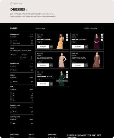Select size L filter checkbox
Image resolution: width=114 pixels, height=138 pixels.
coord(11,98)
